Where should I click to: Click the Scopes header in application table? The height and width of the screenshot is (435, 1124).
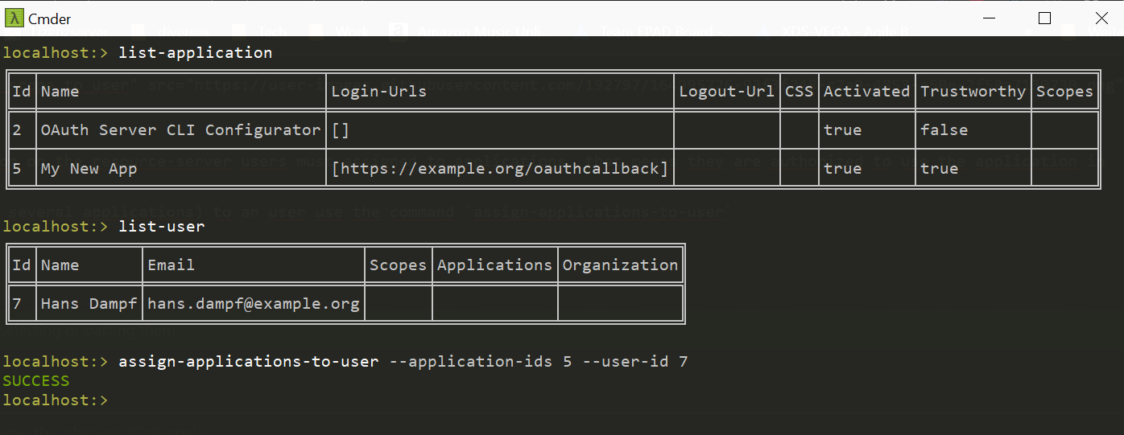point(1064,92)
